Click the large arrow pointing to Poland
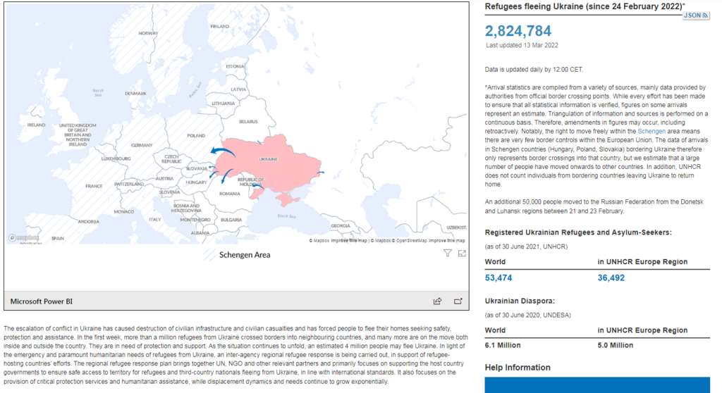The width and height of the screenshot is (722, 393). 223,152
